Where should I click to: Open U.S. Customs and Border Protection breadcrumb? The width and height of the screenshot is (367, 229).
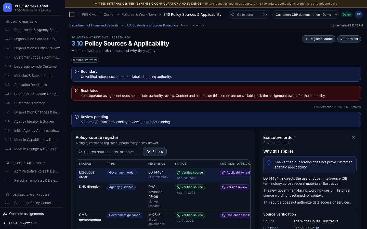[152, 25]
